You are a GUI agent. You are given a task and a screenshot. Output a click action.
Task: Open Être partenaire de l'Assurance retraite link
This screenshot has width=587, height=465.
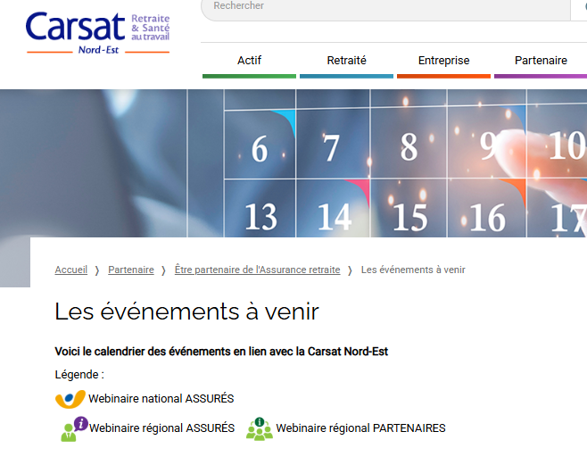coord(257,270)
